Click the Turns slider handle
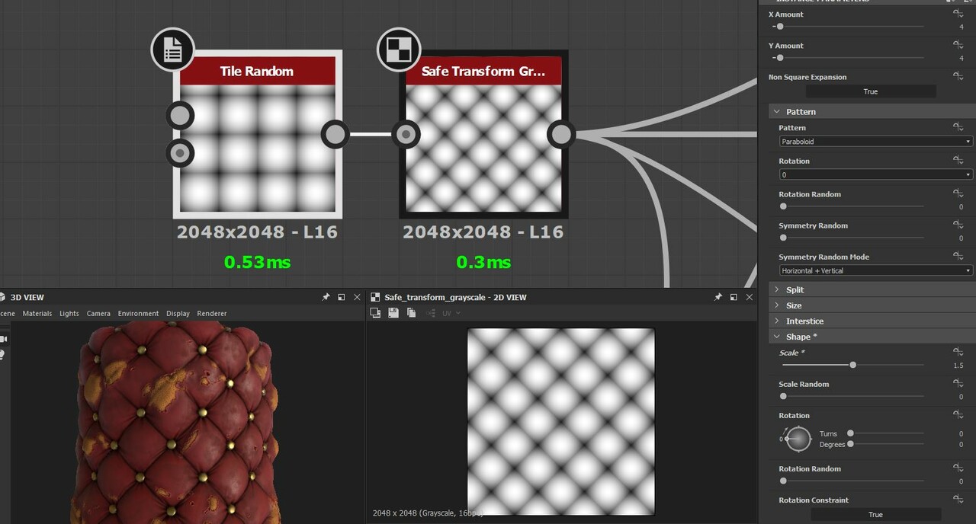This screenshot has height=524, width=976. coord(850,433)
